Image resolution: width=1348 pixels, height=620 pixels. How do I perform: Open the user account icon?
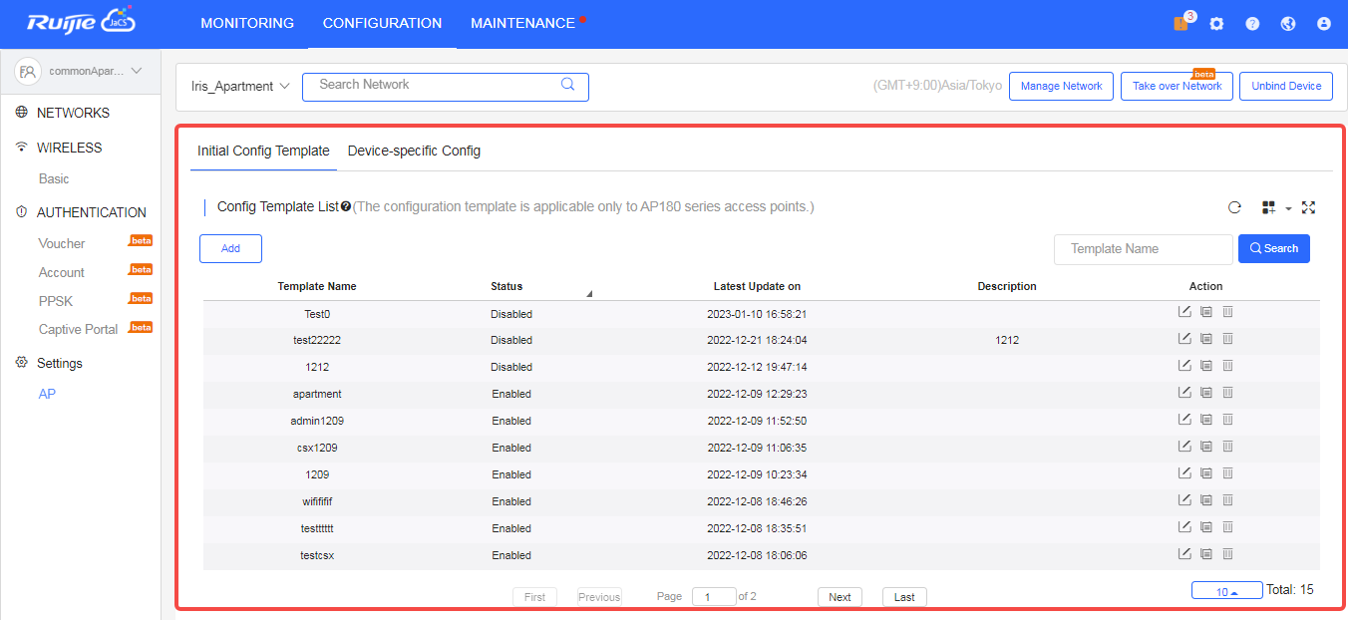click(x=1324, y=23)
